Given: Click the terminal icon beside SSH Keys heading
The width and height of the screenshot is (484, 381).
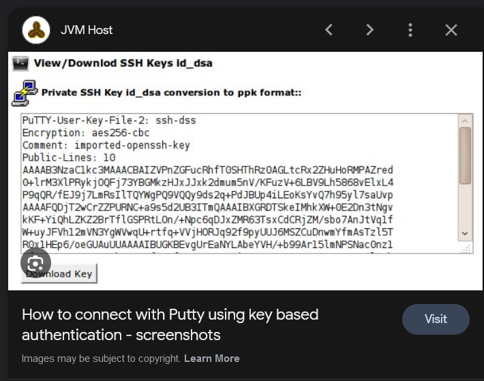Looking at the screenshot, I should coord(20,63).
